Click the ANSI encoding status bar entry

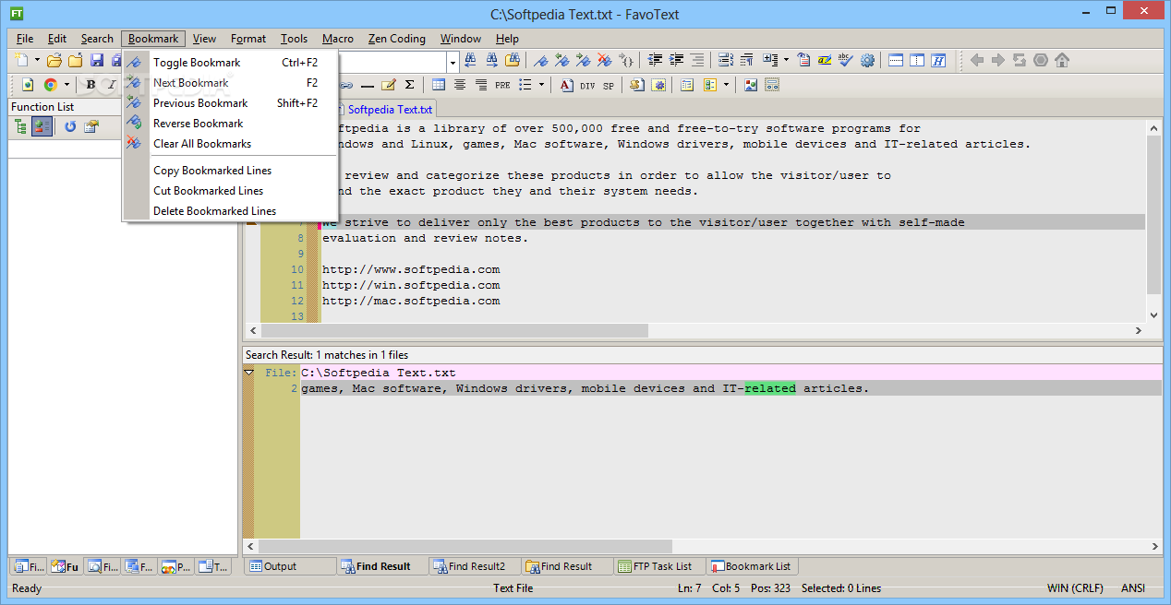click(1133, 588)
